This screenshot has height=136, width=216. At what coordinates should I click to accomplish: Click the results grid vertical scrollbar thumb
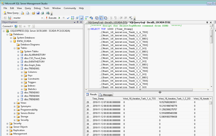(x=211, y=103)
